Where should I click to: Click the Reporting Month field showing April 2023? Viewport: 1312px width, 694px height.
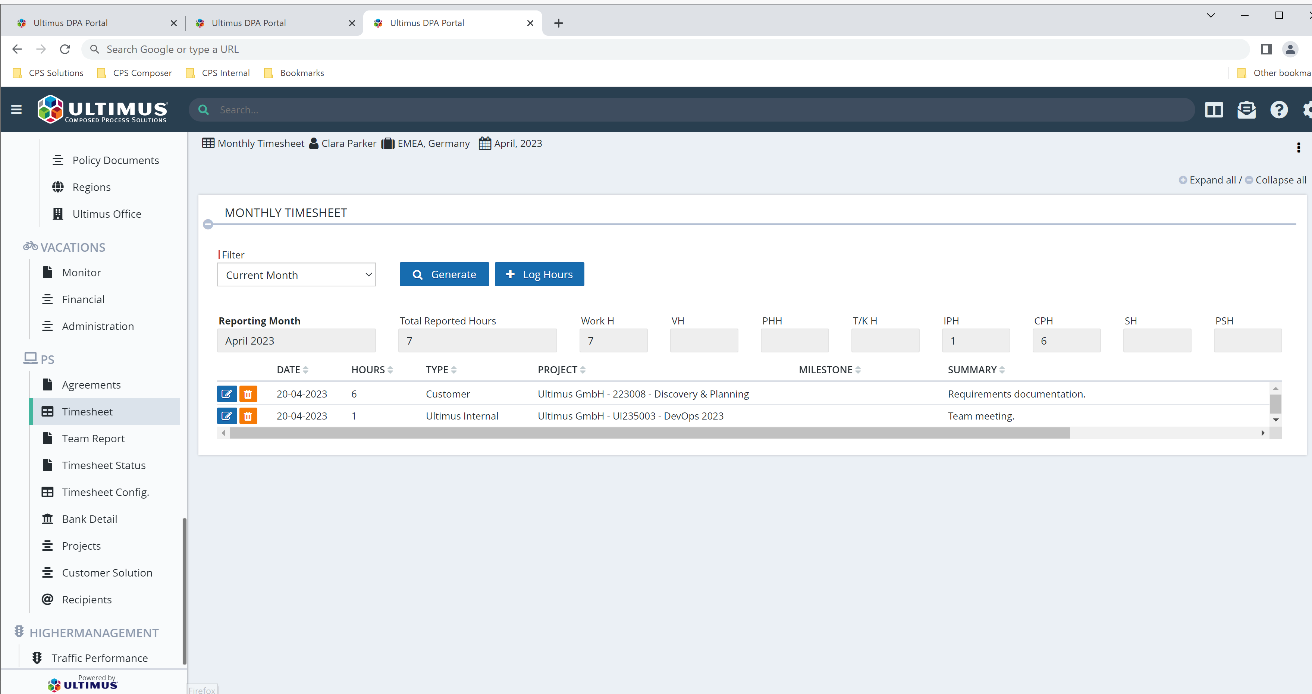296,340
